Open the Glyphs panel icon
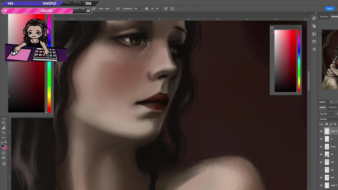338x190 pixels. pos(314,49)
